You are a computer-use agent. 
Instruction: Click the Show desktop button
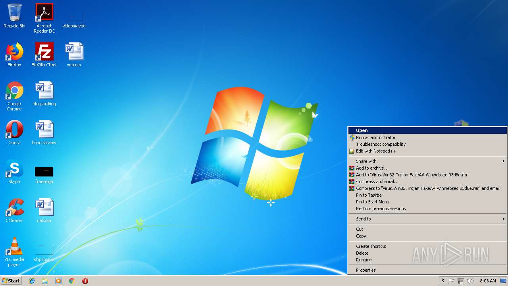[503, 281]
